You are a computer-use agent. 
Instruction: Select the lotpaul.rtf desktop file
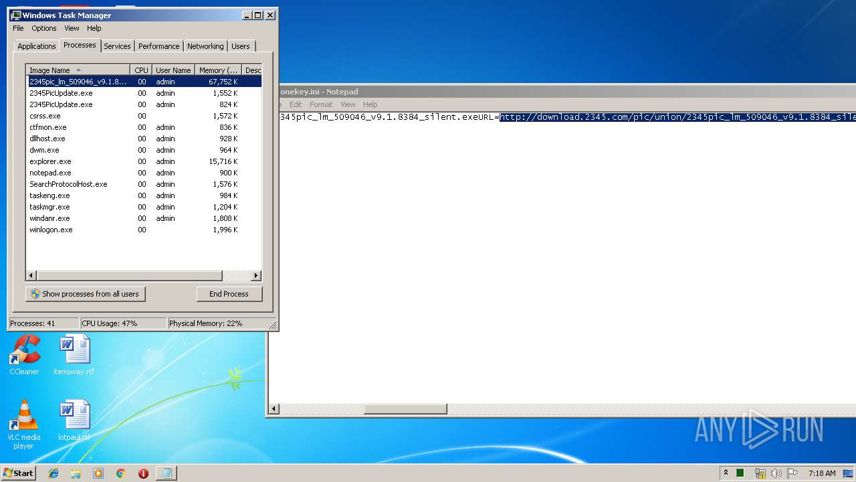(x=74, y=421)
